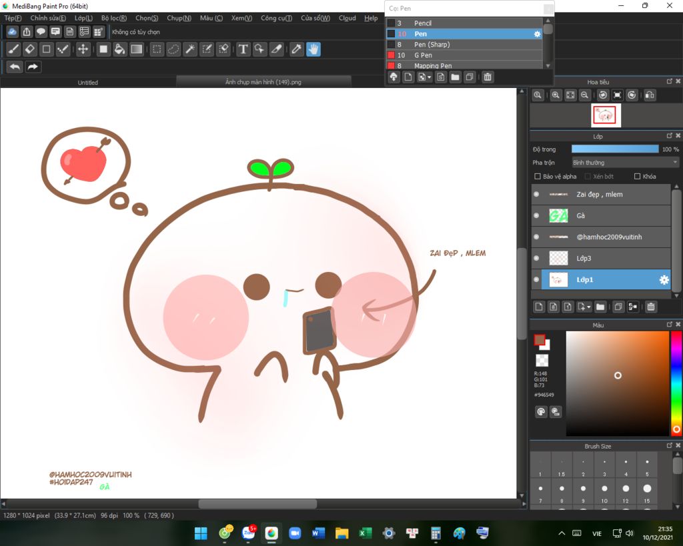Viewport: 683px width, 546px height.
Task: Select the Gà layer row
Action: [601, 215]
